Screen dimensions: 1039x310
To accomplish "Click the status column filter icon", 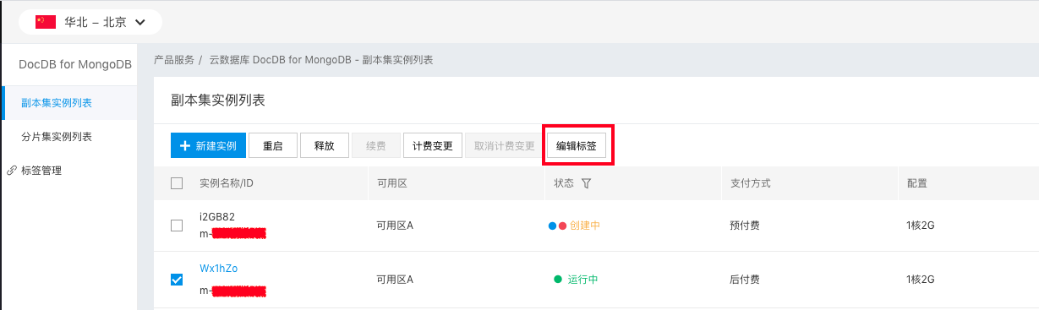I will point(587,183).
